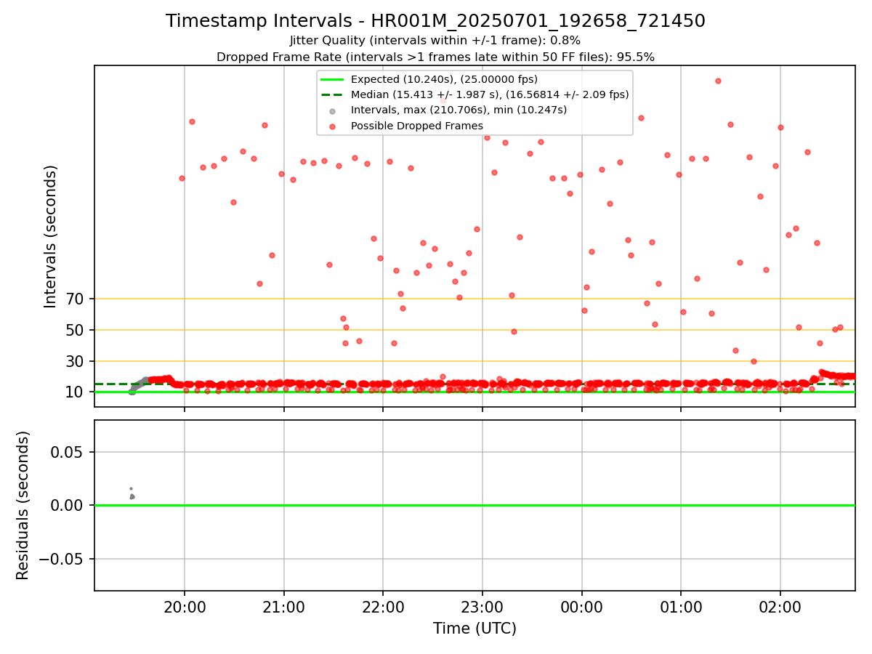Click the legend entry 'Median (15.413 +/- 1.987 s)'
872x654 pixels.
pos(490,94)
